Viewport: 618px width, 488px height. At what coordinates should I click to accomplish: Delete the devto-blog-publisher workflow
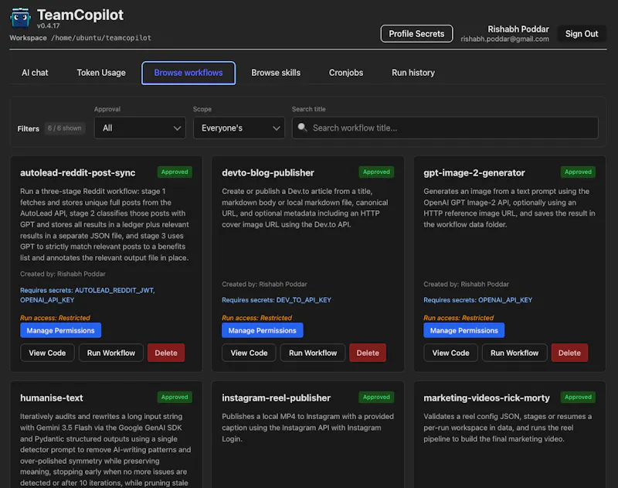coord(368,353)
